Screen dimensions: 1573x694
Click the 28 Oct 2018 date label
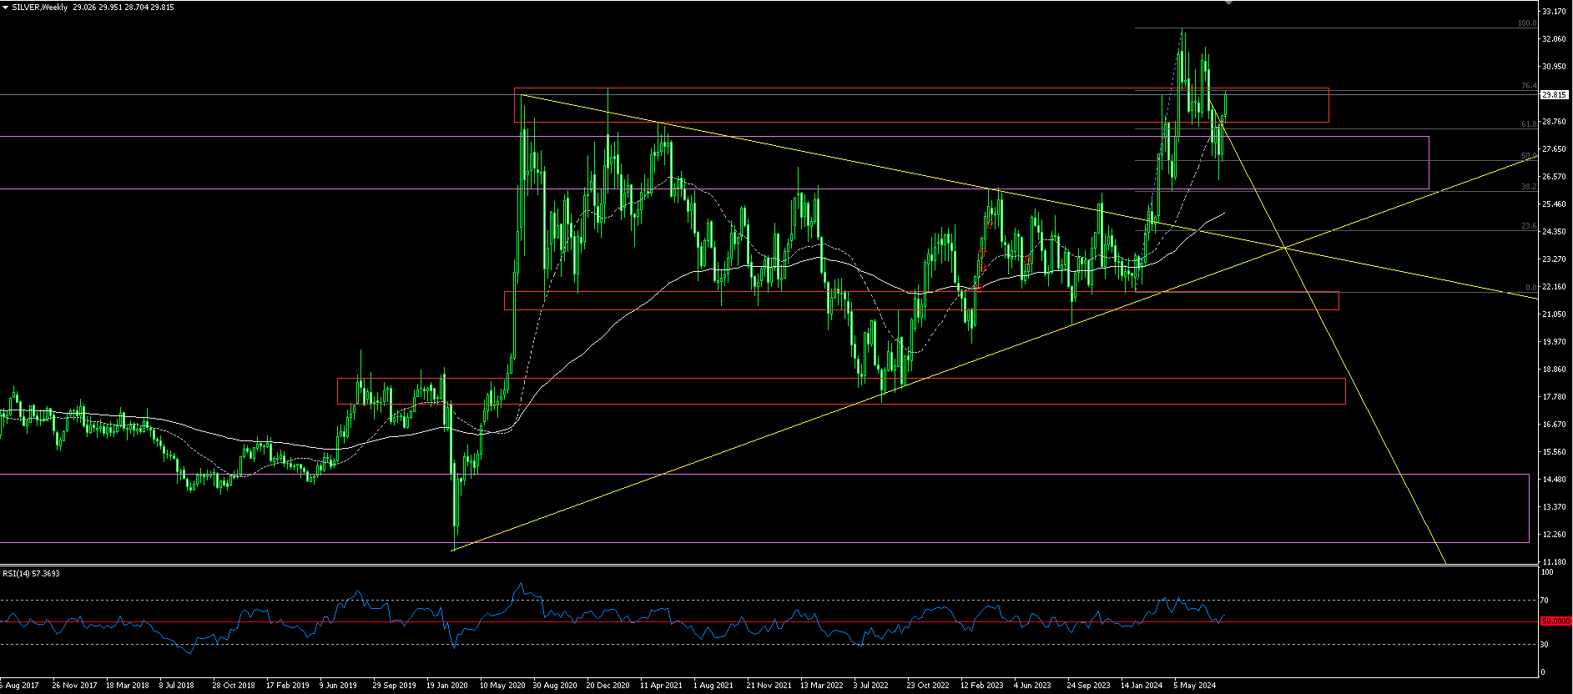tap(233, 686)
